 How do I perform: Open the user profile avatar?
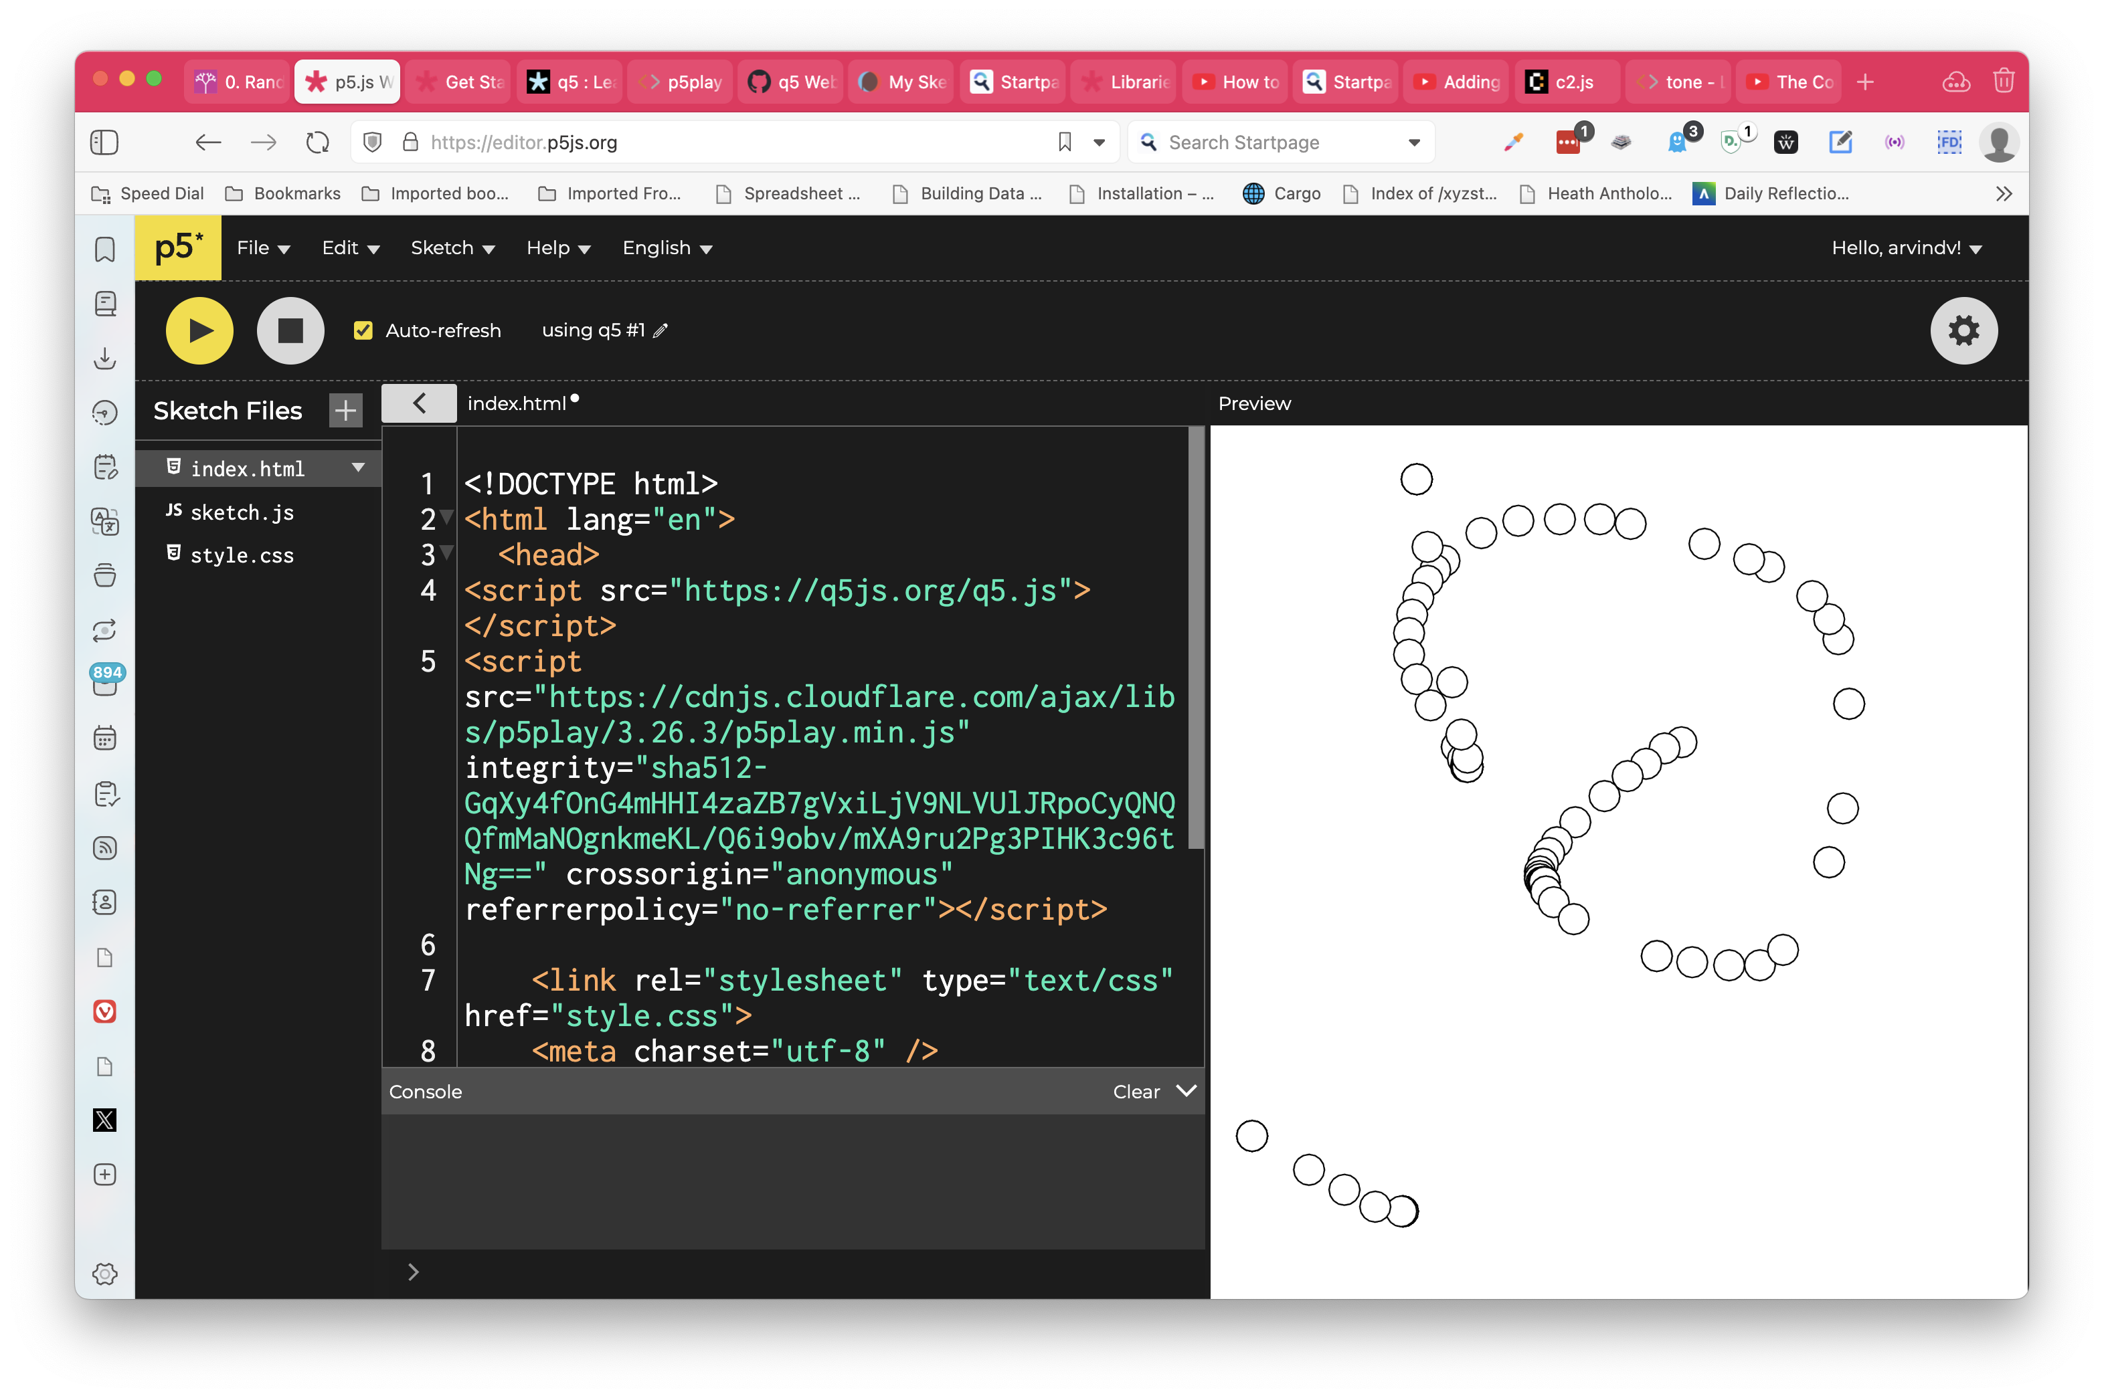1999,142
